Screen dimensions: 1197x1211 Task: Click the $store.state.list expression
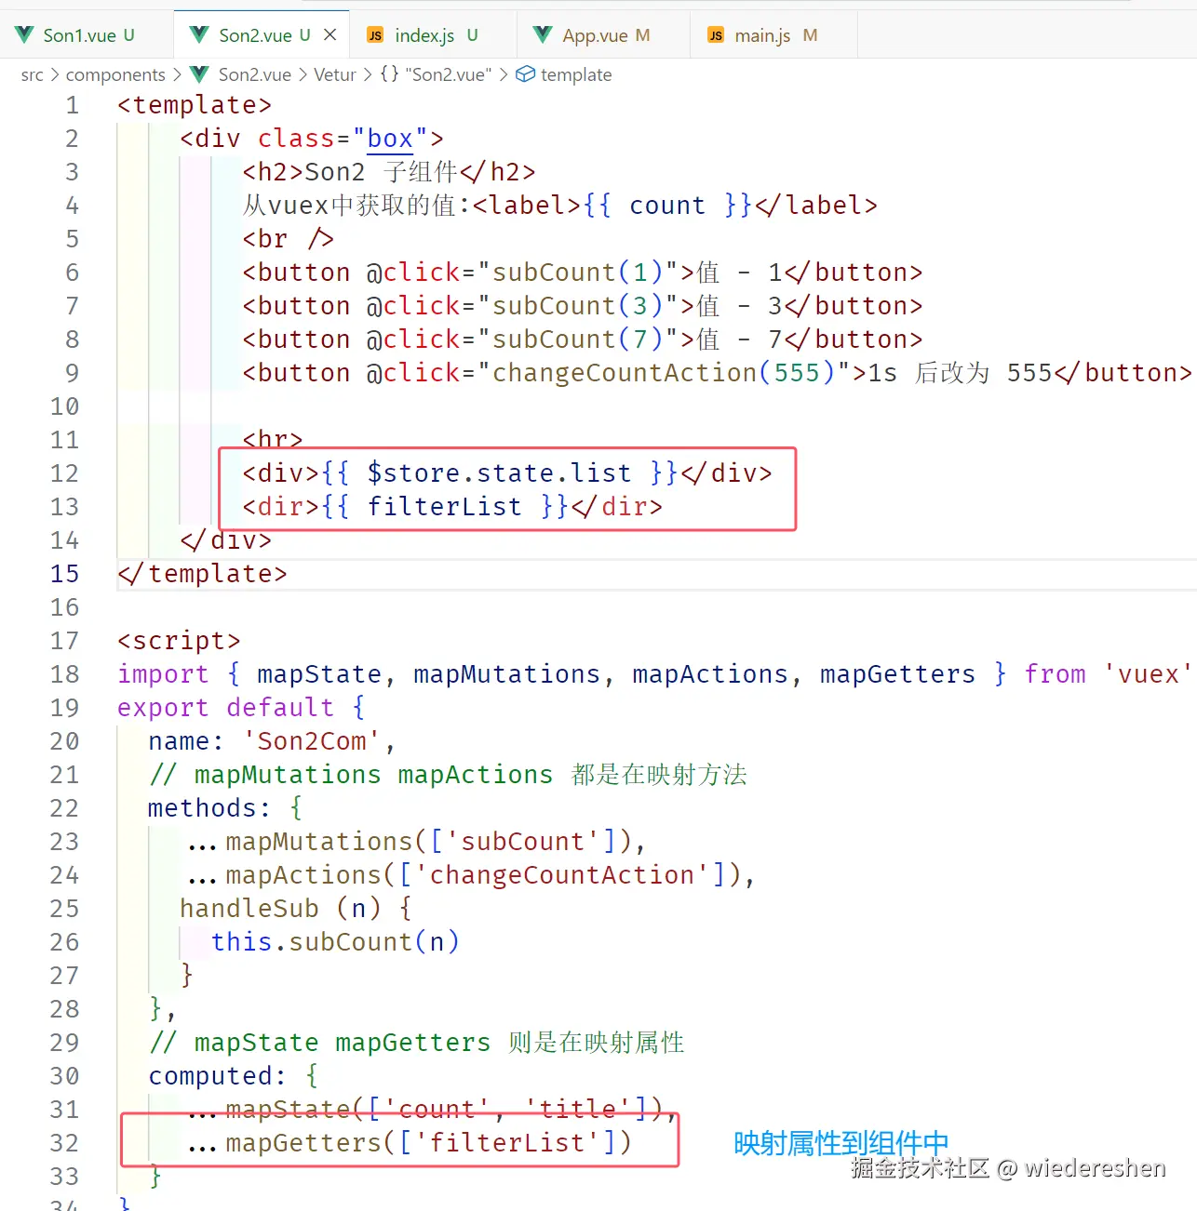click(x=499, y=473)
